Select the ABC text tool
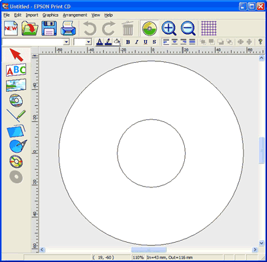The height and width of the screenshot is (262, 267). point(16,70)
